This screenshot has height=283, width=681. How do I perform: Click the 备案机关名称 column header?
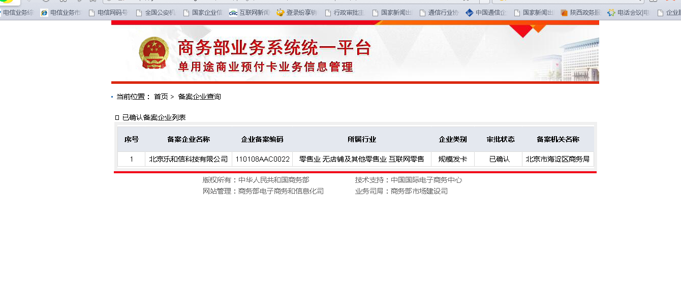point(558,139)
